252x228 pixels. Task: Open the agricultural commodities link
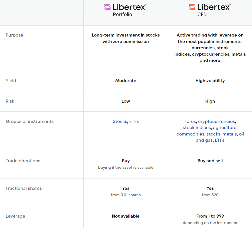coord(207,131)
